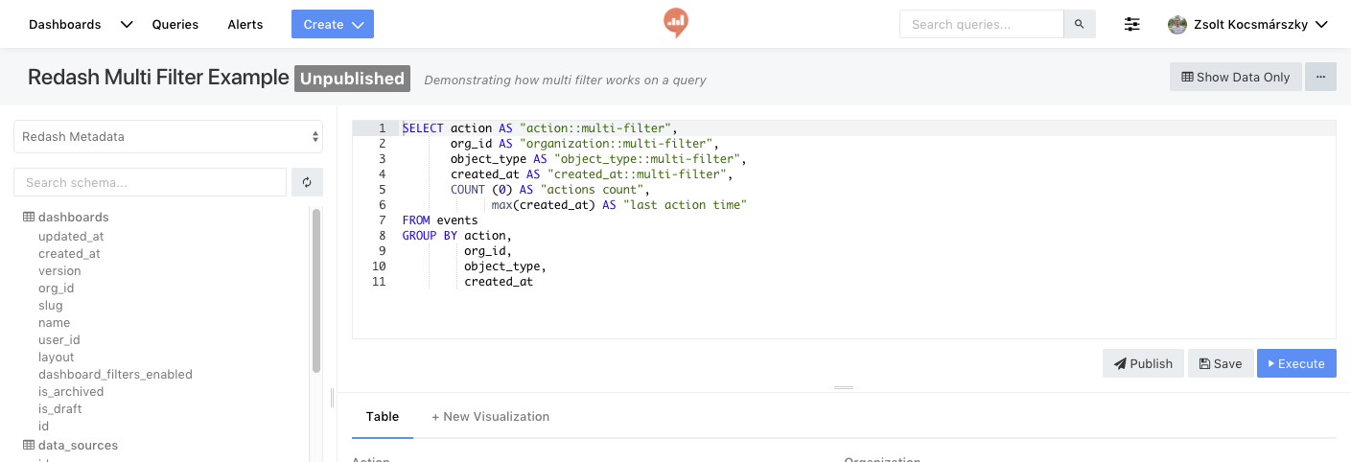Click editor line number 1
Viewport: 1351px width, 462px height.
click(x=382, y=128)
